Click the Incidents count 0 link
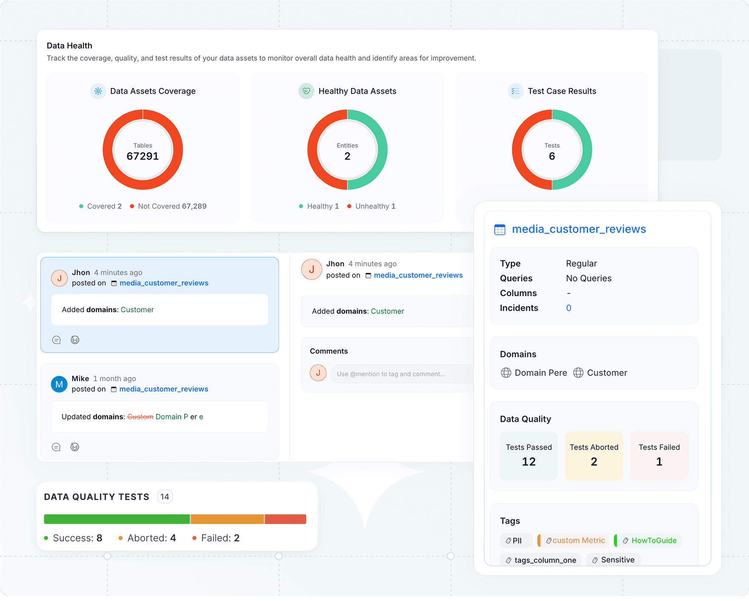Viewport: 749px width, 601px height. [x=569, y=308]
